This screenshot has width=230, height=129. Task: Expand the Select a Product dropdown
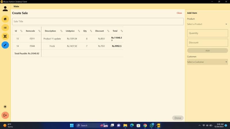tap(207, 24)
